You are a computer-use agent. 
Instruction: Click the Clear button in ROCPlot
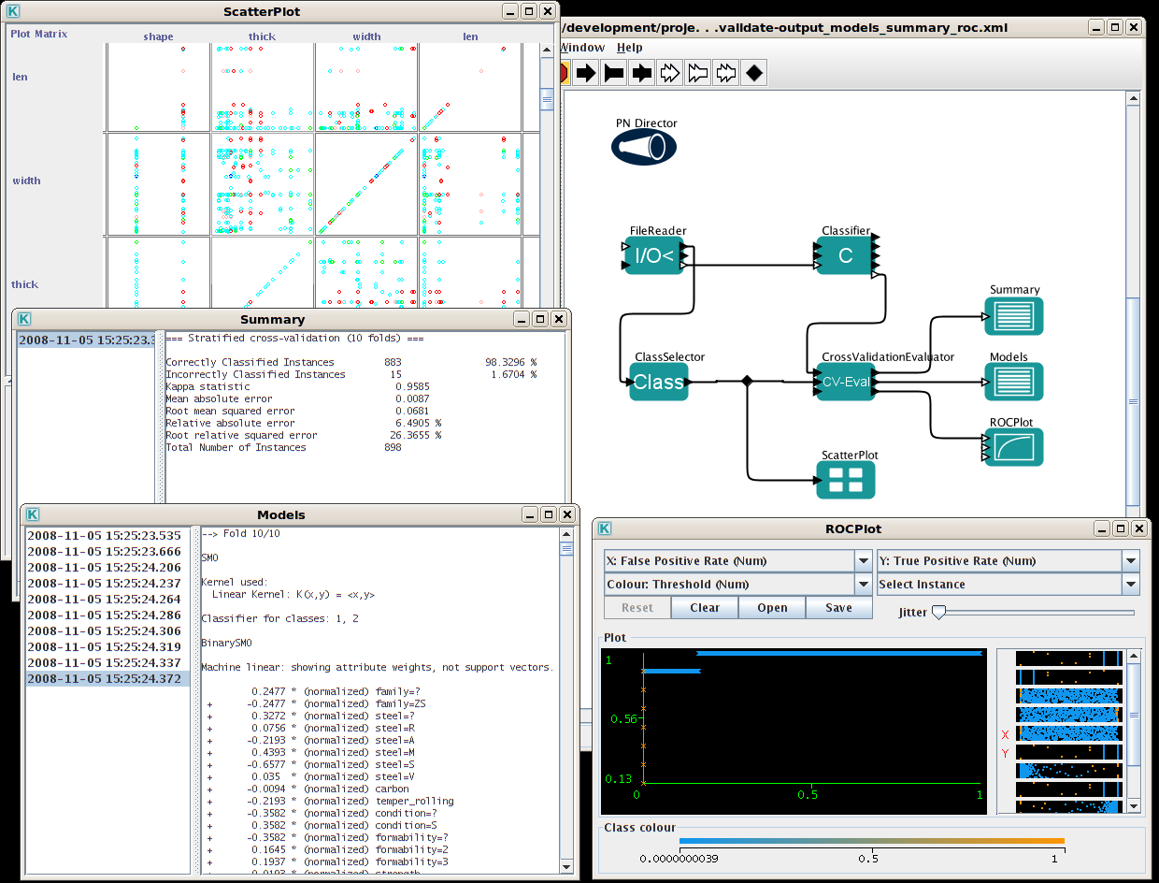[x=705, y=608]
